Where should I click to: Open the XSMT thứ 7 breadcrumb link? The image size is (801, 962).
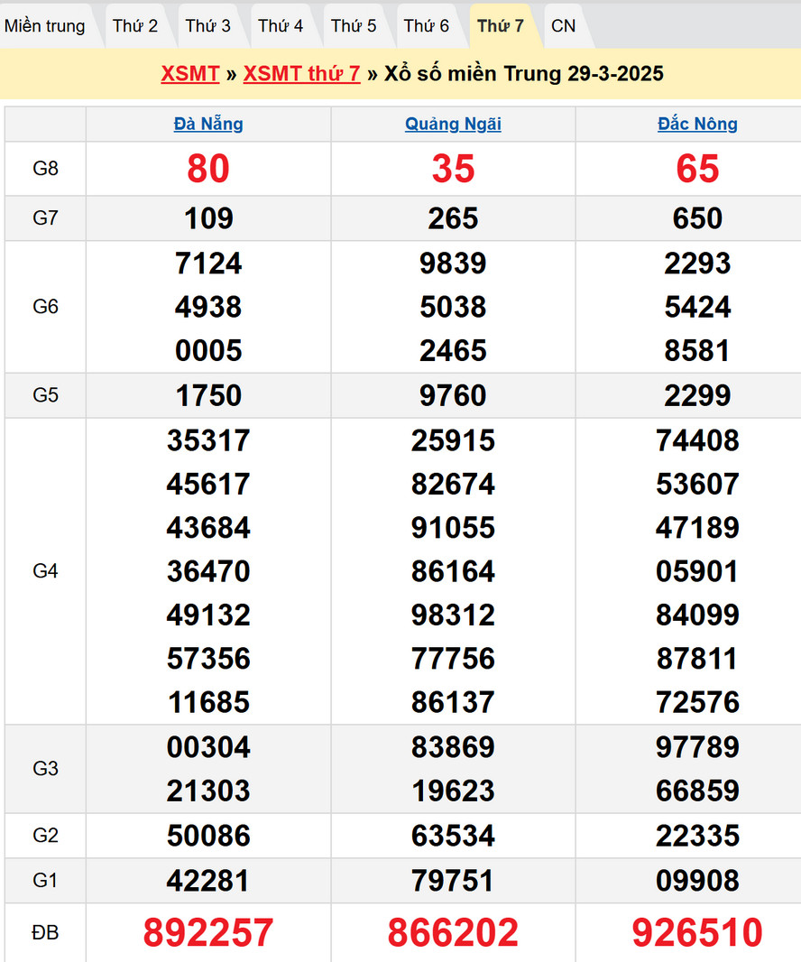[x=301, y=74]
